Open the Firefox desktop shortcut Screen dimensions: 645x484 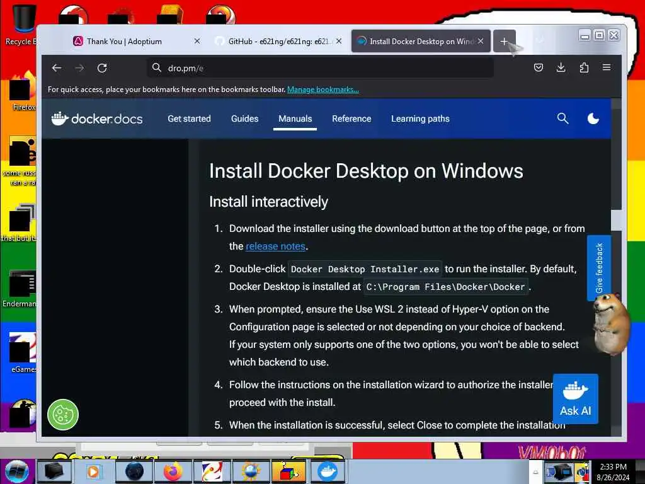click(x=23, y=91)
